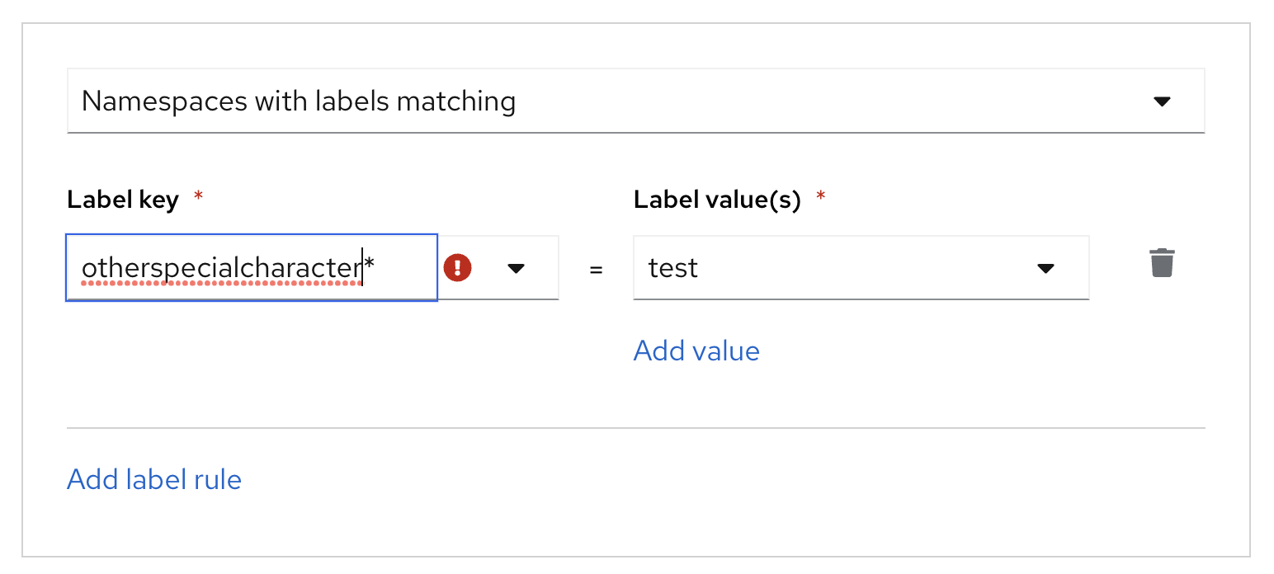This screenshot has height=574, width=1274.
Task: Click the red spellcheck underline in Label key
Action: (221, 283)
